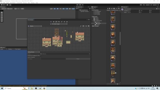Select the Rotate tool in Scene toolbar
160x90 pixels.
point(2,16)
